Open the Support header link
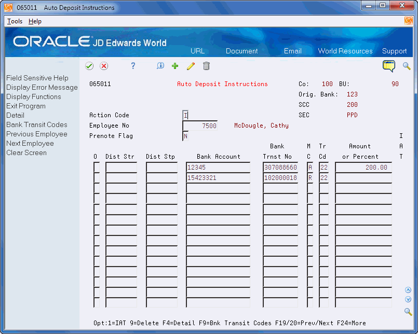 tap(394, 51)
